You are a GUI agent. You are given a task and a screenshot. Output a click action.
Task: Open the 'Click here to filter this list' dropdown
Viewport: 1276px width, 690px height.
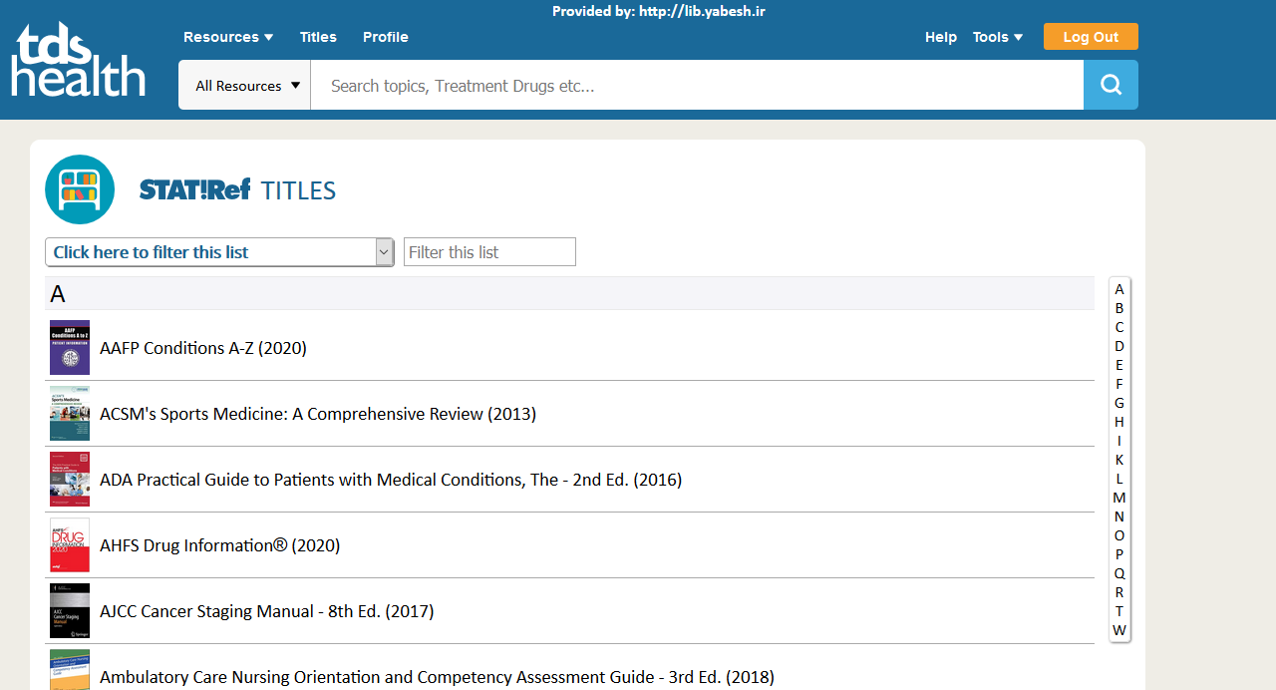click(219, 252)
